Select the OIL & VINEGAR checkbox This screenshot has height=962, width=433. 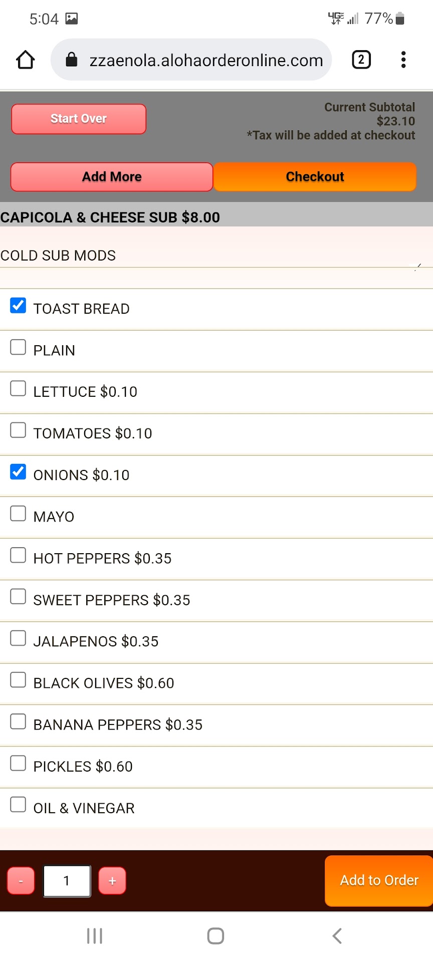tap(18, 805)
